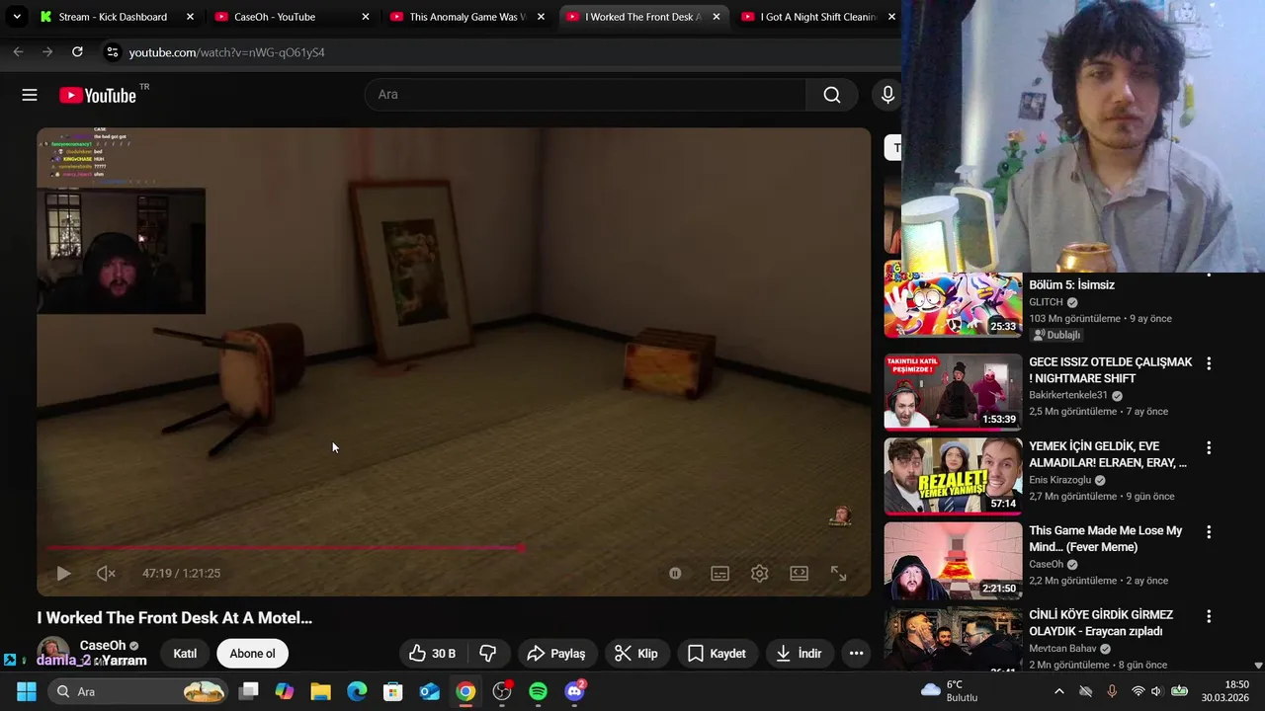Open site information icon in address bar

point(112,52)
